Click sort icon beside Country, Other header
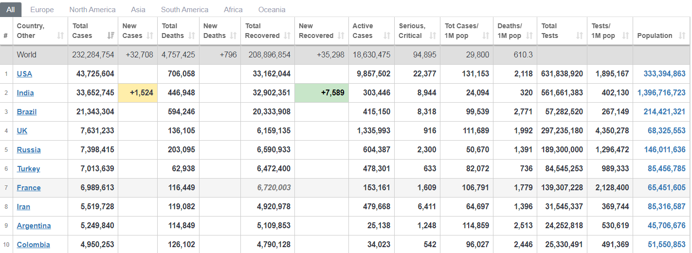This screenshot has width=692, height=253. click(60, 36)
